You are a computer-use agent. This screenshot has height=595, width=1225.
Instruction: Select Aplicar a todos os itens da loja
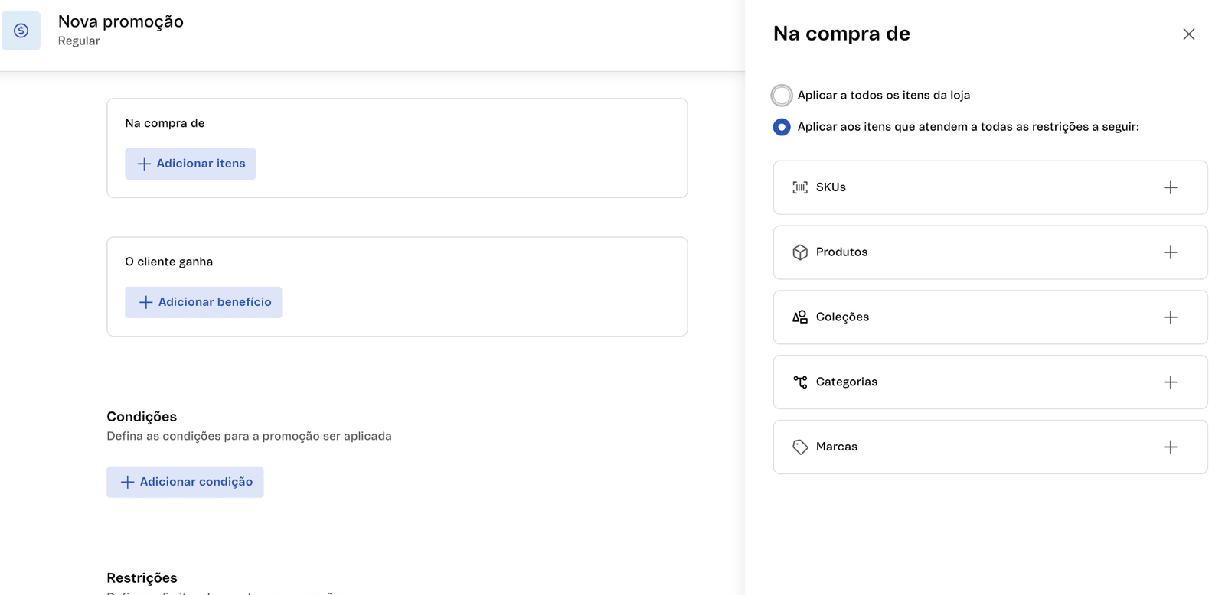[782, 96]
